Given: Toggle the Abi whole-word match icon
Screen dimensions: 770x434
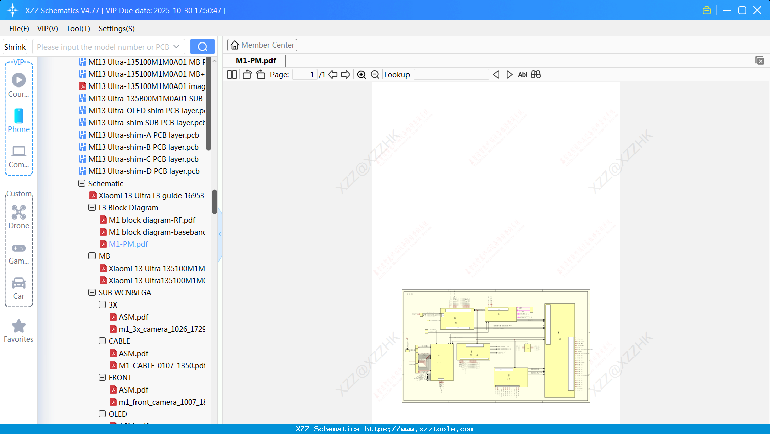Looking at the screenshot, I should click(523, 75).
